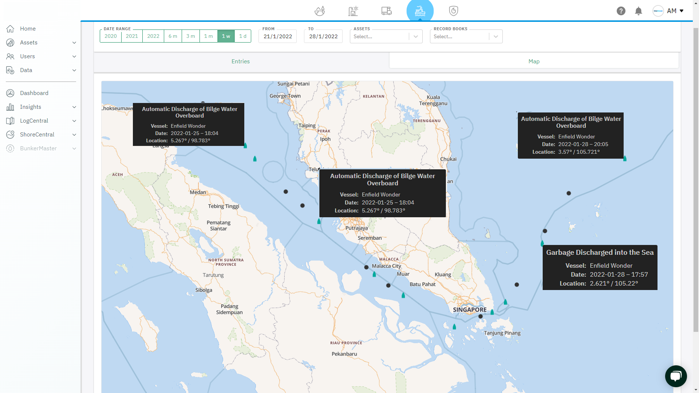Click the Insights bar chart icon
The width and height of the screenshot is (699, 393).
click(x=10, y=107)
